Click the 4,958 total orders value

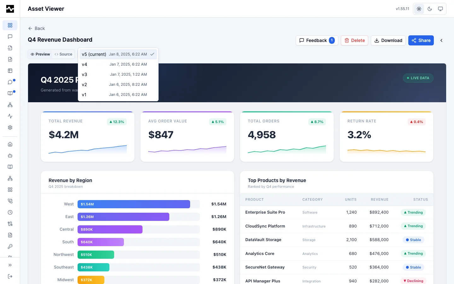(262, 135)
